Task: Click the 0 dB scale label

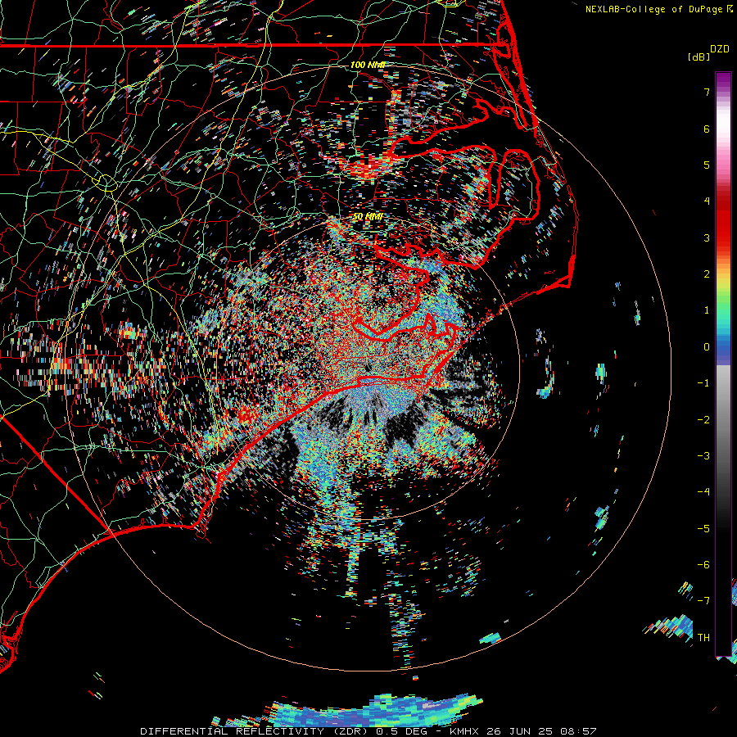Action: click(x=707, y=347)
